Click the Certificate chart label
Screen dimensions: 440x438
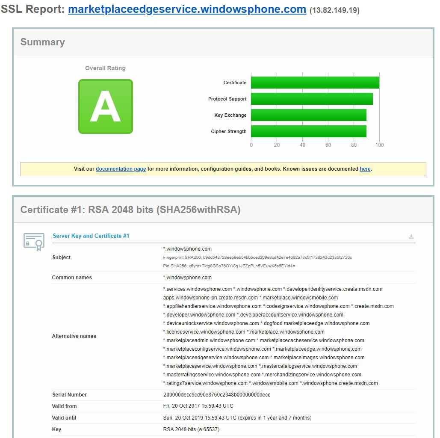pos(235,83)
